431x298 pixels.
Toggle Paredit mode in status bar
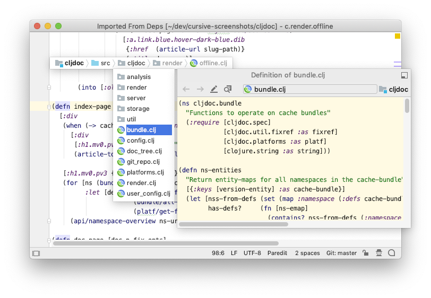278,253
